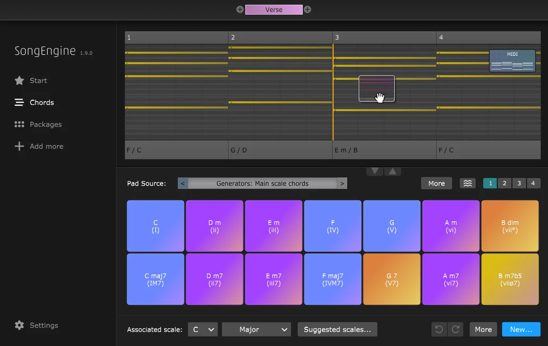548x346 pixels.
Task: Click the Chords list icon
Action: pos(19,102)
